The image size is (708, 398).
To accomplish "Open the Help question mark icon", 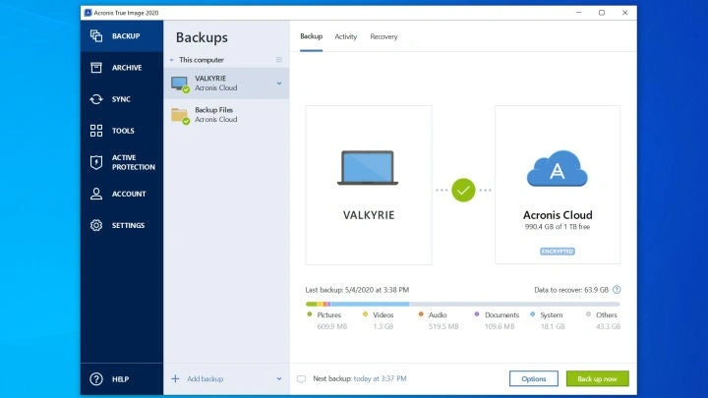I will pos(96,379).
